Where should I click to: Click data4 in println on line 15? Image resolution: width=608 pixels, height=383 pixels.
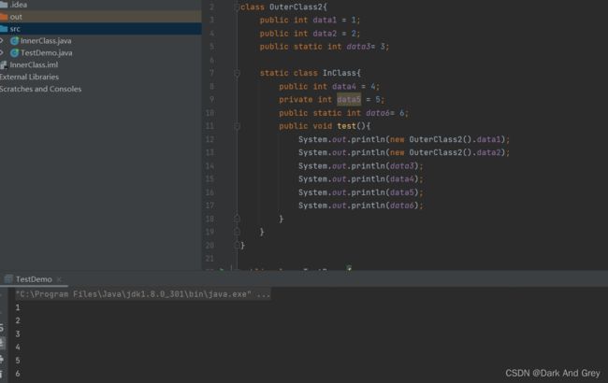(x=401, y=179)
